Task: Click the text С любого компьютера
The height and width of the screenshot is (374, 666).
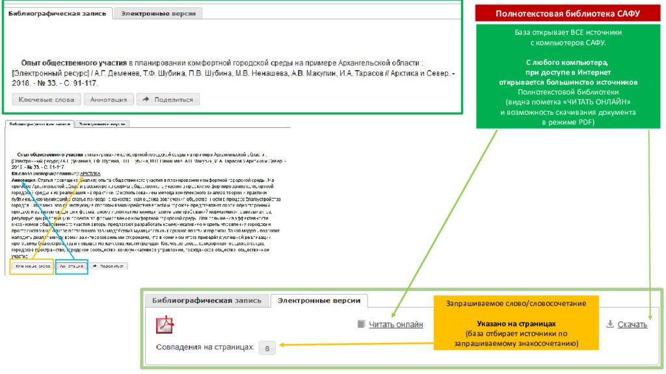Action: [x=567, y=62]
